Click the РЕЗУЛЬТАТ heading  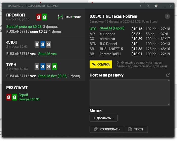point(17,88)
